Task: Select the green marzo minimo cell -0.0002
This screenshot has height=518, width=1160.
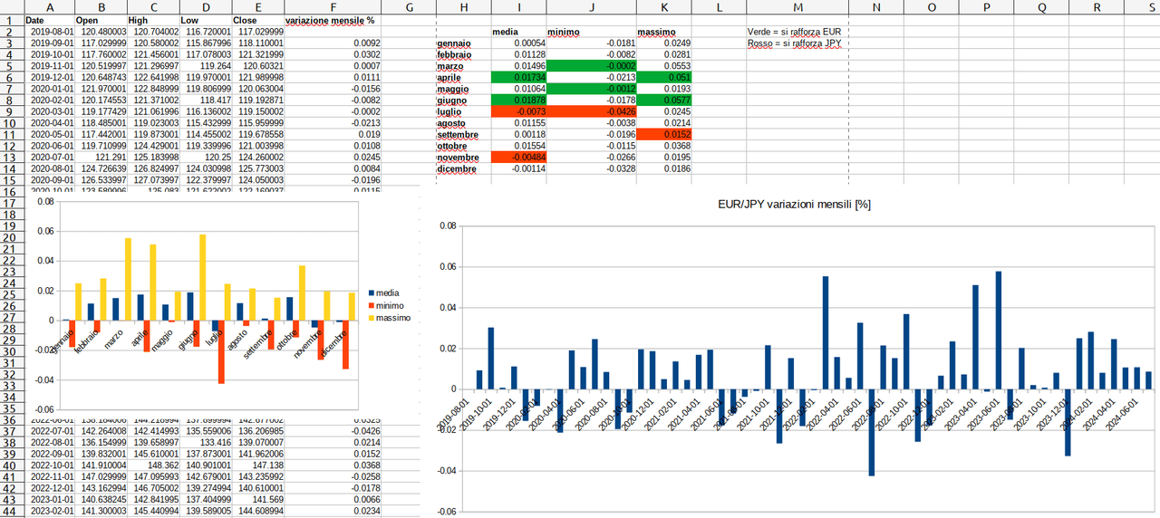Action: tap(591, 66)
